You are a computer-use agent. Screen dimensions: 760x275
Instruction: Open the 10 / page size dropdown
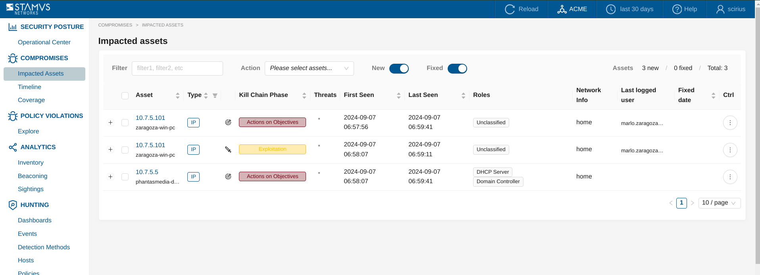click(719, 203)
